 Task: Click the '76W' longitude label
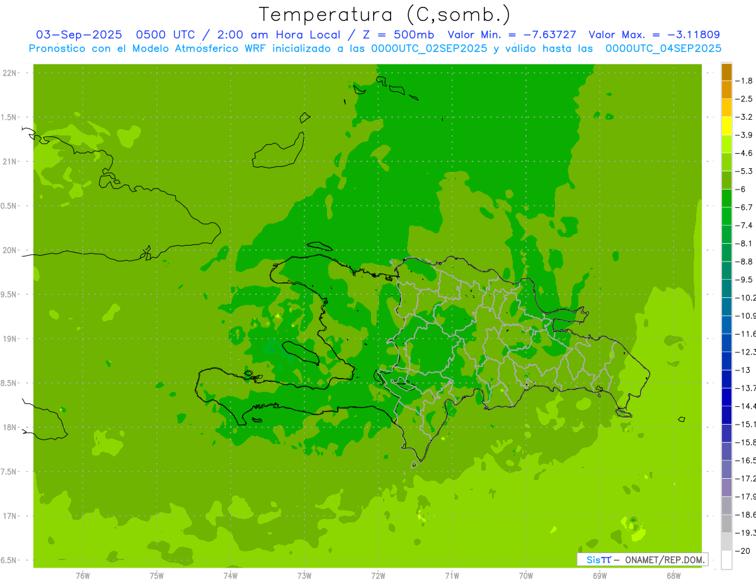83,576
